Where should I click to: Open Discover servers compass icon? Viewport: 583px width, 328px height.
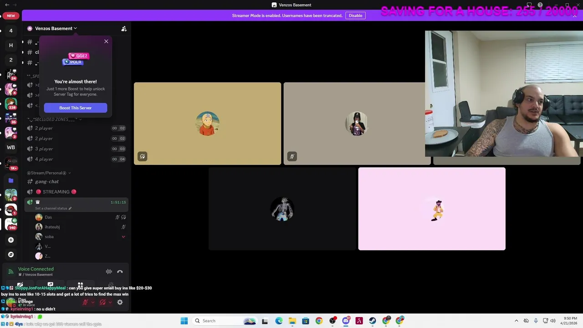(x=11, y=255)
